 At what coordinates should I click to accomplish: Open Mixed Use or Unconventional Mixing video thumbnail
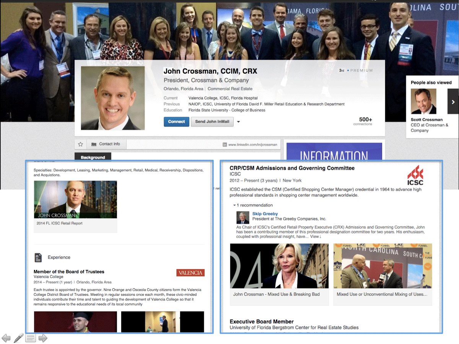pyautogui.click(x=382, y=266)
